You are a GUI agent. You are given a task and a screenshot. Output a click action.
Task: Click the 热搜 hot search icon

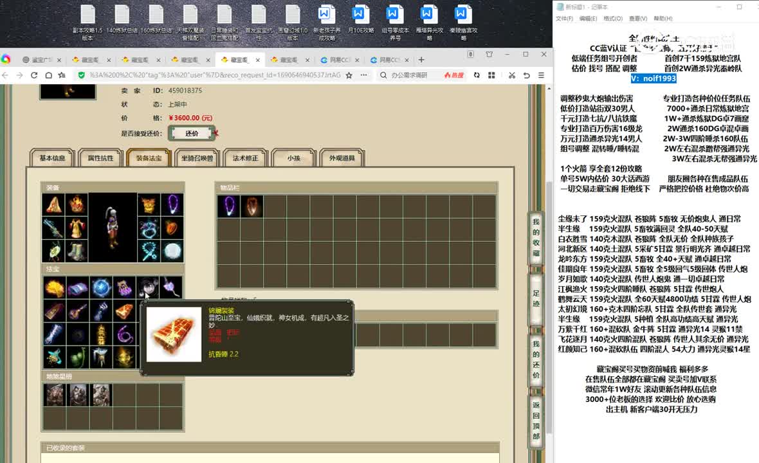tap(454, 75)
